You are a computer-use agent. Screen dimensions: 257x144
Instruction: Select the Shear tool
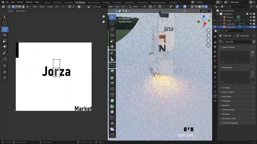(112, 129)
